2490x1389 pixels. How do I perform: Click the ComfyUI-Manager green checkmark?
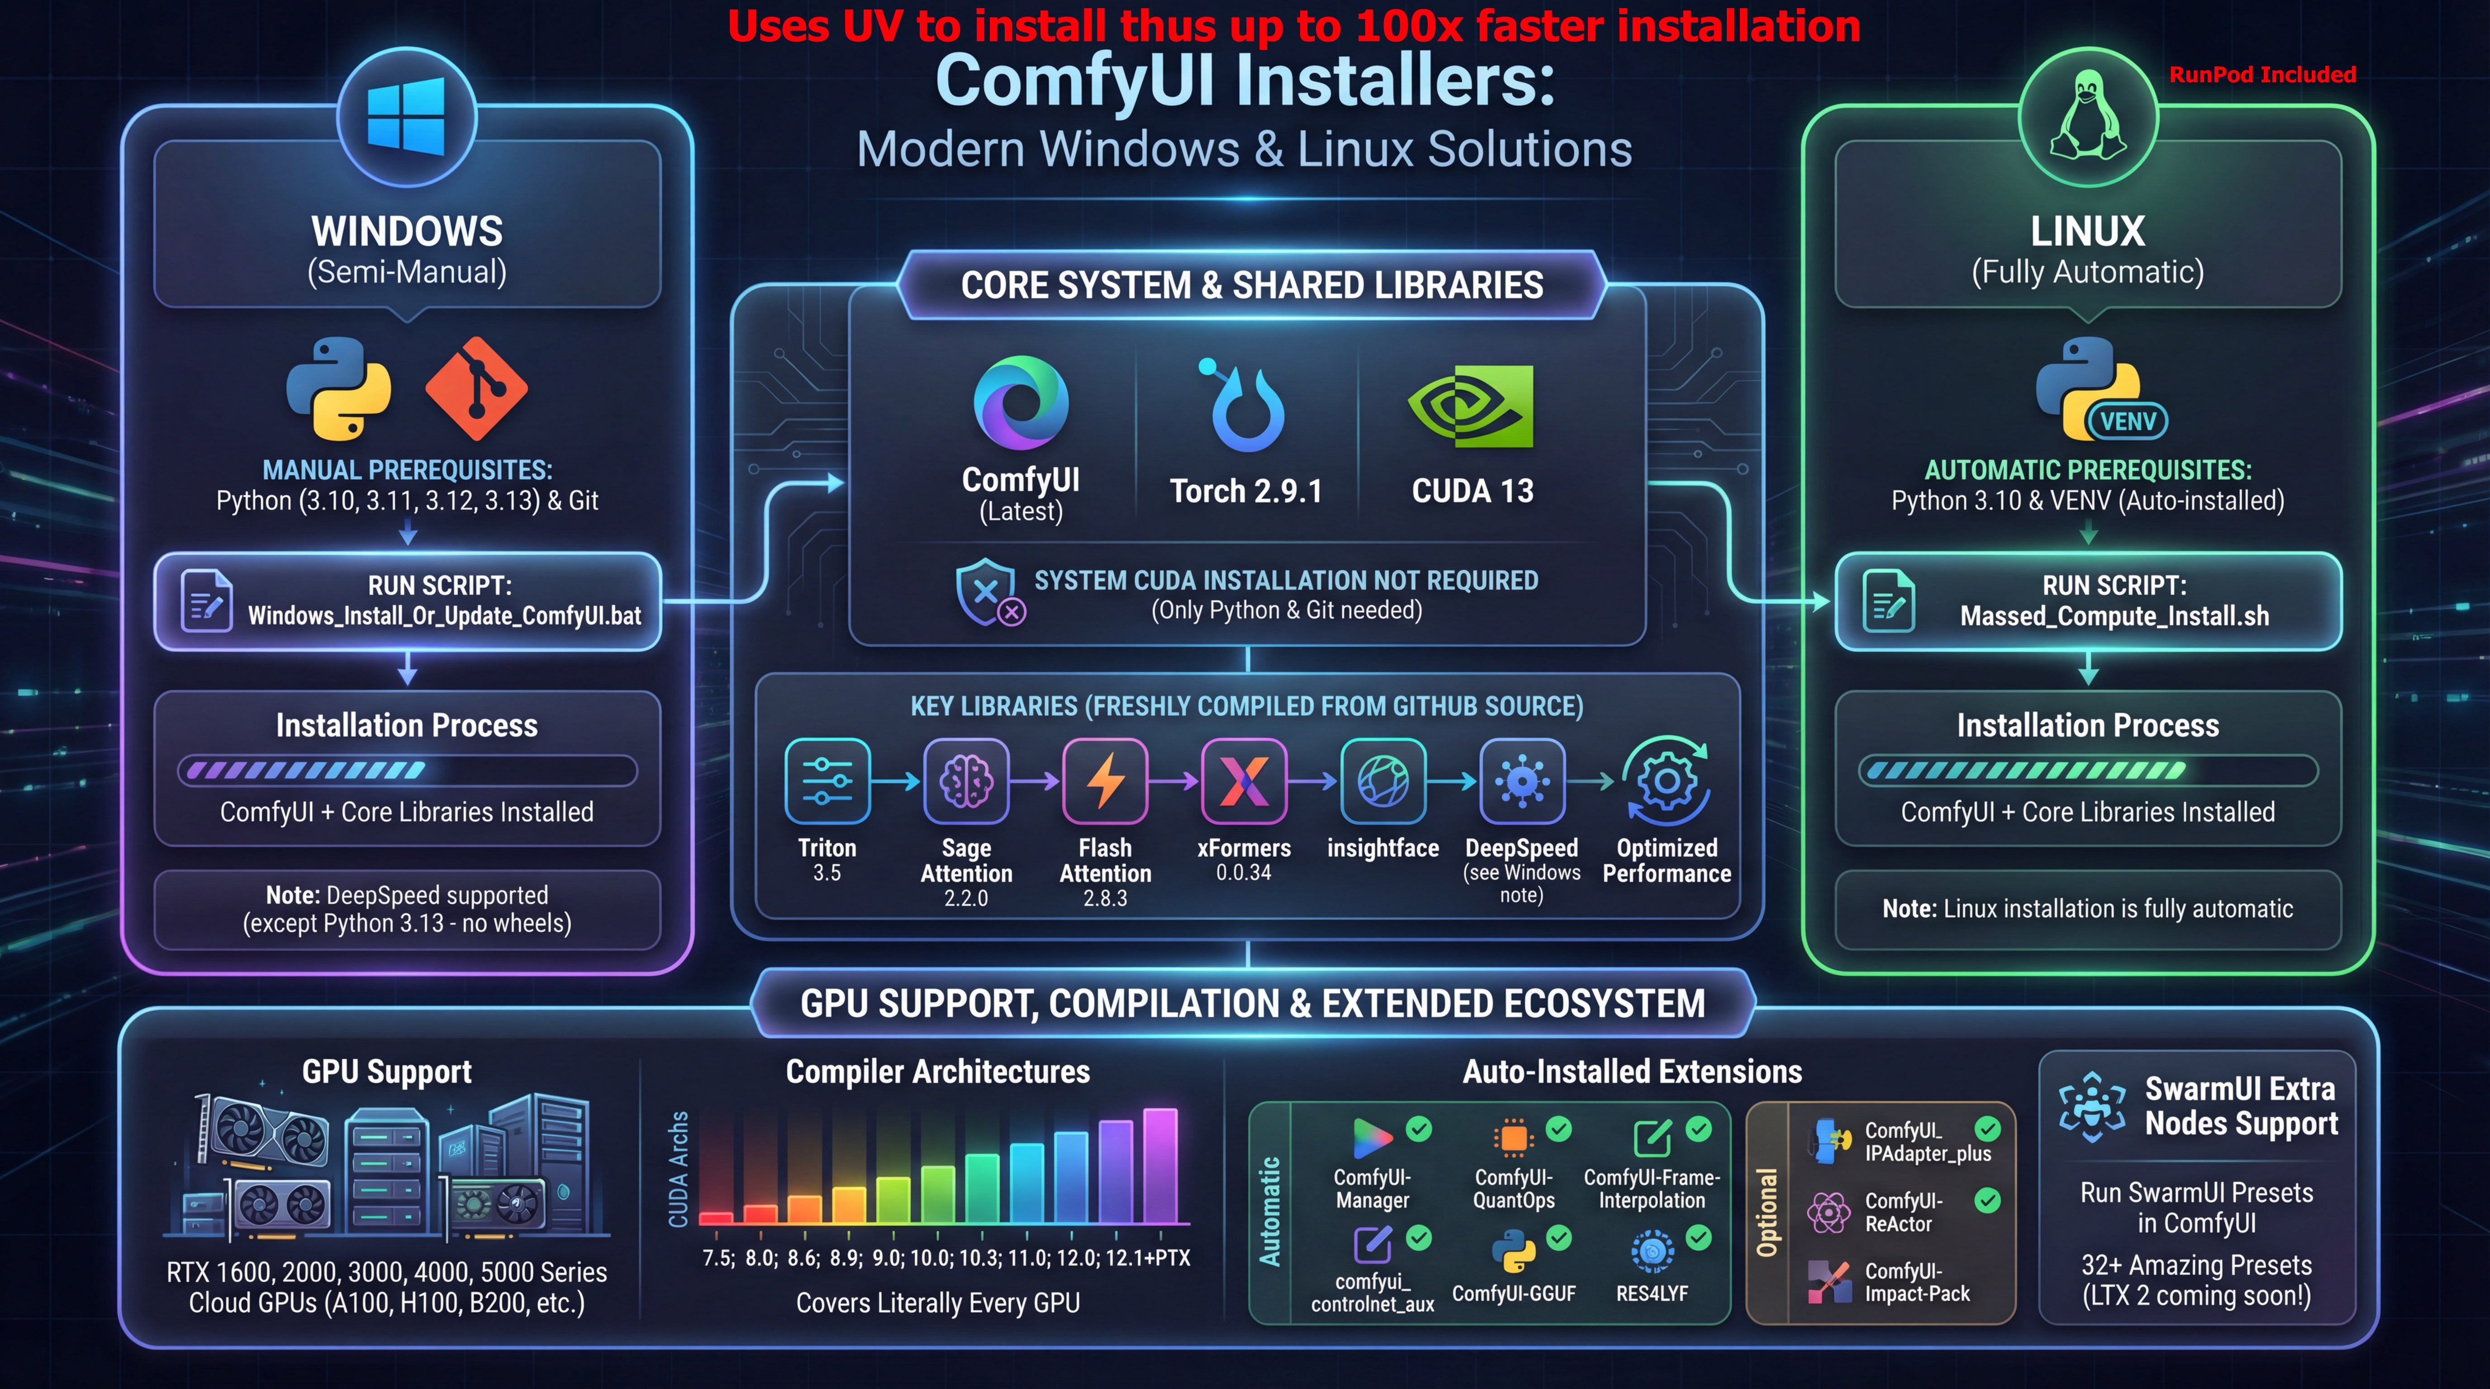coord(1419,1128)
